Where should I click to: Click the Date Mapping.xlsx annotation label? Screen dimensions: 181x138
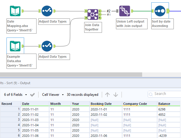pos(21,26)
